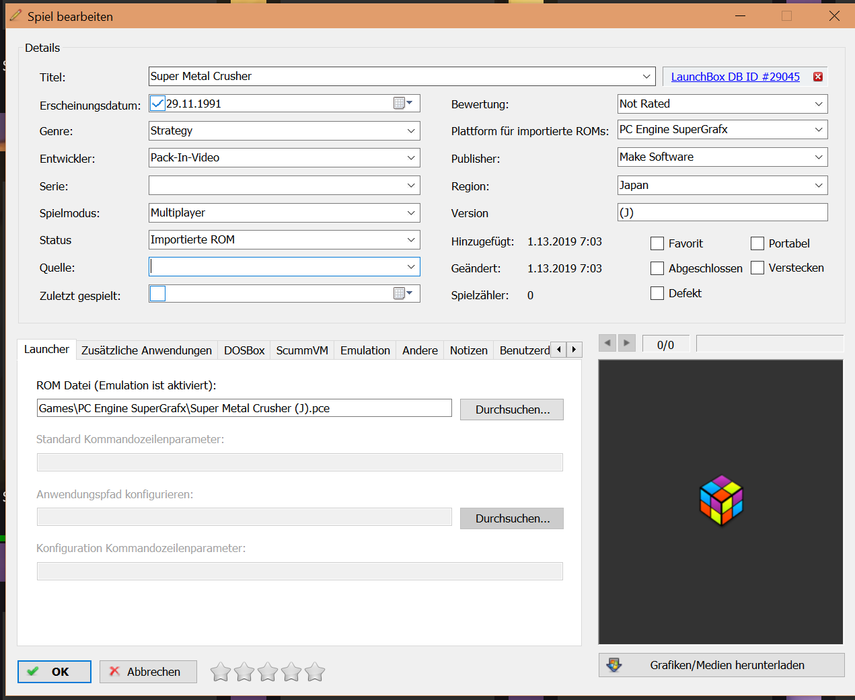Viewport: 855px width, 700px height.
Task: Open the Bewertung dropdown showing Not Rated
Action: [819, 104]
